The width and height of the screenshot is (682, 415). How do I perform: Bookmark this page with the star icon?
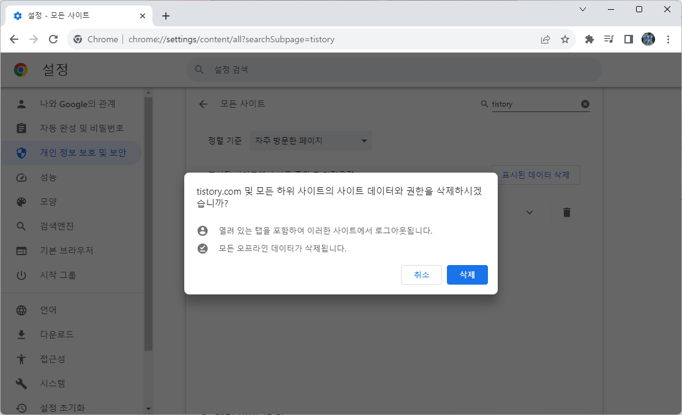(565, 39)
